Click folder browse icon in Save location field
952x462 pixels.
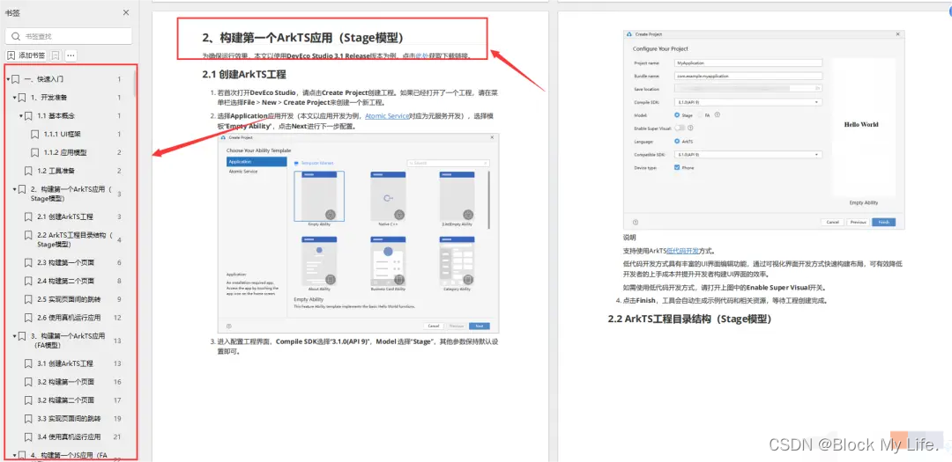pyautogui.click(x=818, y=89)
